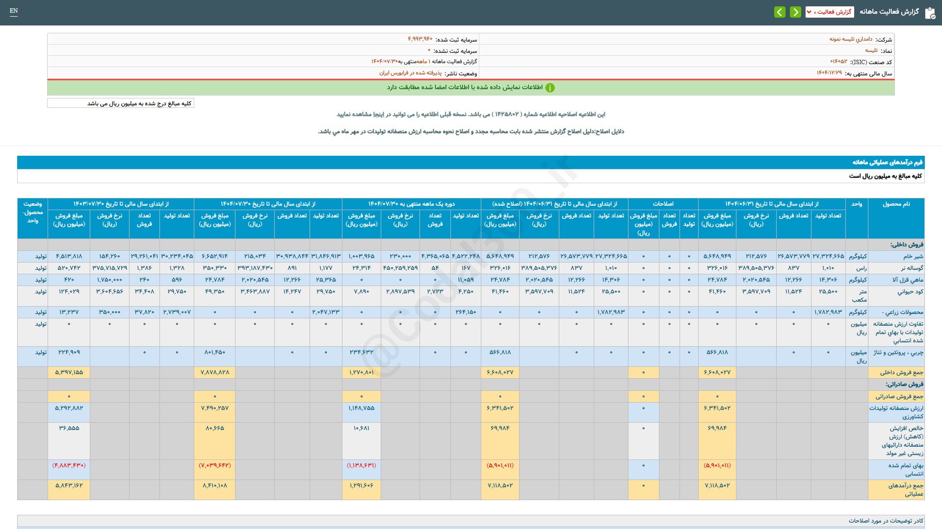
Task: Click the تلیسه symbol value
Action: coord(871,50)
